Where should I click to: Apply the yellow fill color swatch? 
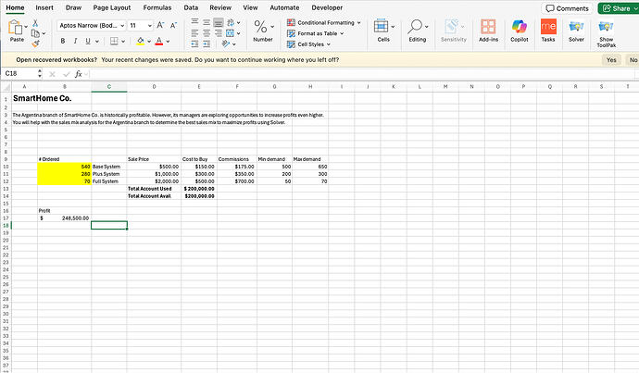tap(141, 41)
